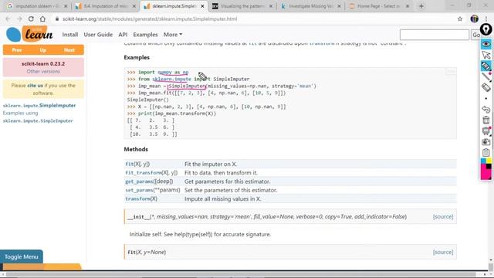Open sklearn.impute.SimpleImputer sidebar link
The image size is (494, 278).
pyautogui.click(x=39, y=105)
